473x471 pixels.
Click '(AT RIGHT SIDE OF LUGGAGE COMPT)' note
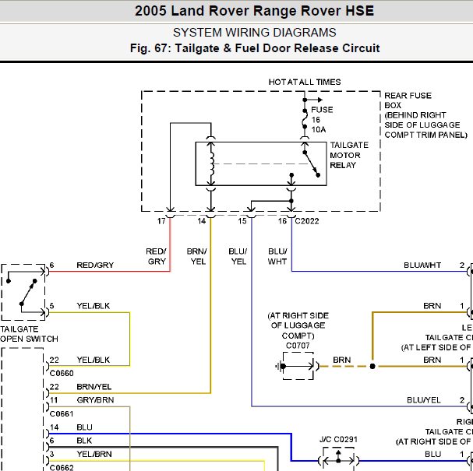pos(298,325)
